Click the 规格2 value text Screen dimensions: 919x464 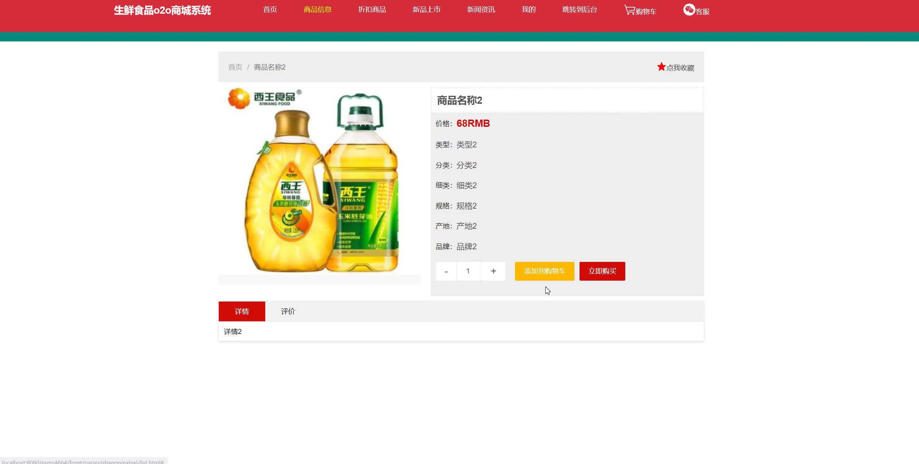[x=466, y=206]
